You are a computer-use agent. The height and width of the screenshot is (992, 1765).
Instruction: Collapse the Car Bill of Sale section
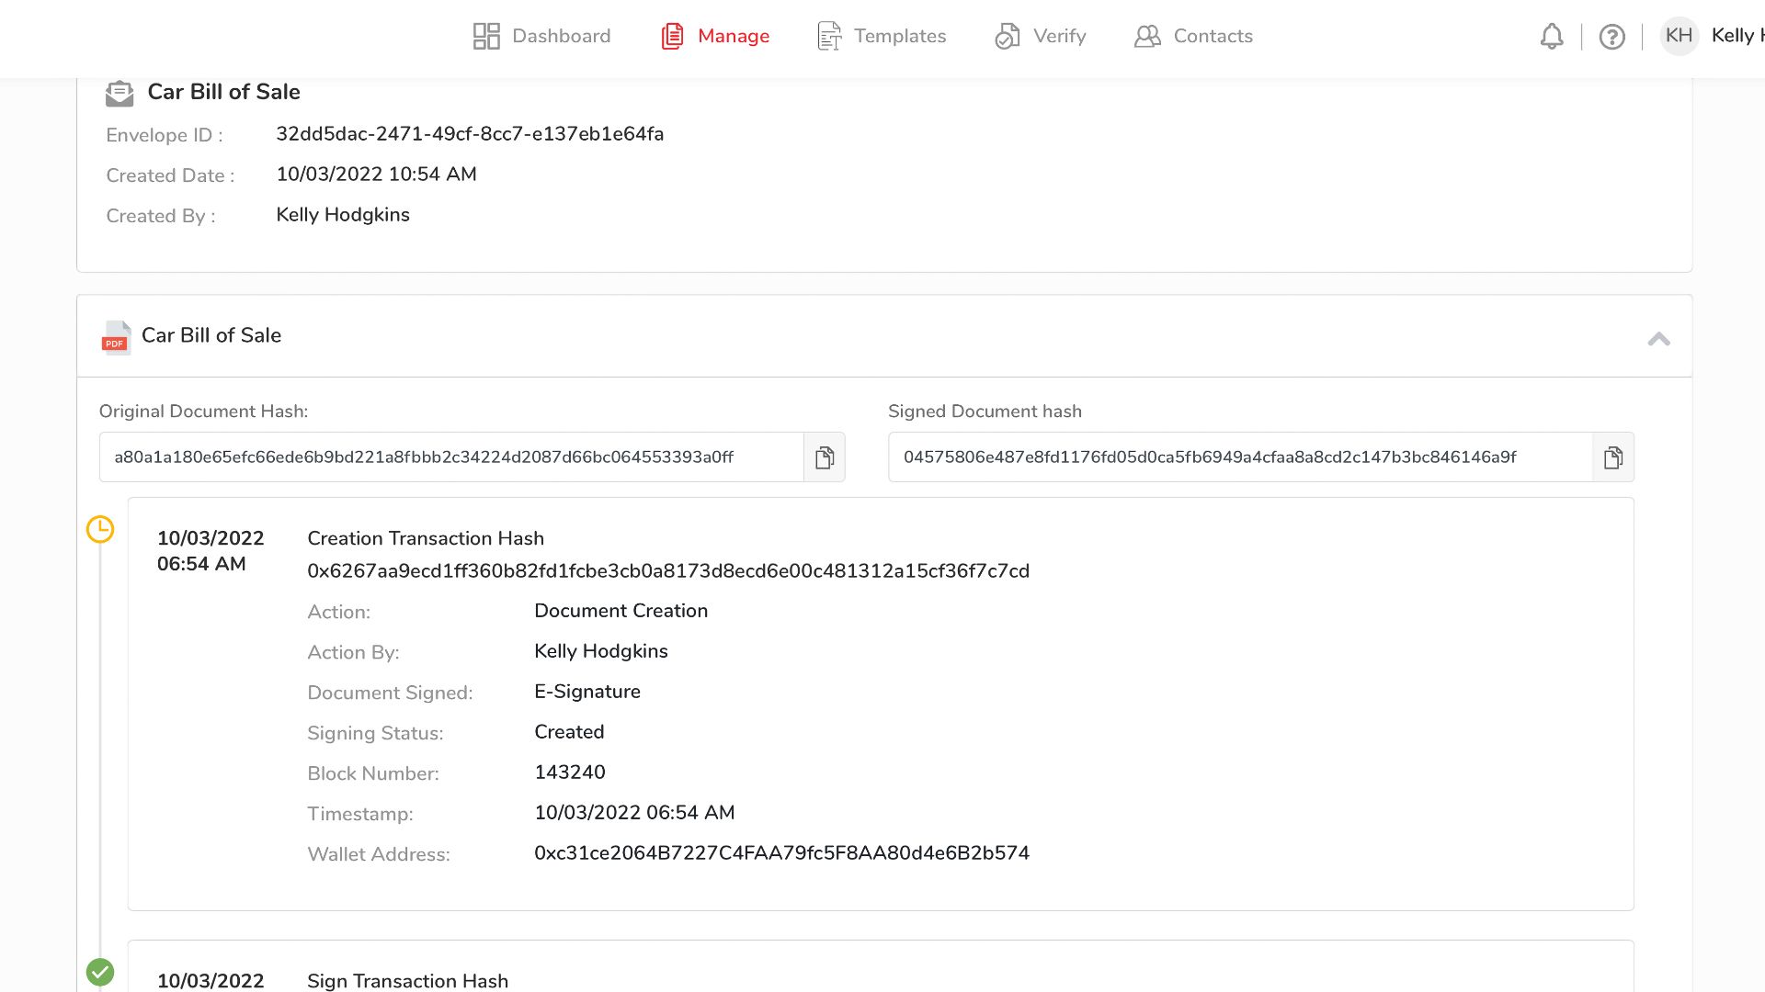1658,339
